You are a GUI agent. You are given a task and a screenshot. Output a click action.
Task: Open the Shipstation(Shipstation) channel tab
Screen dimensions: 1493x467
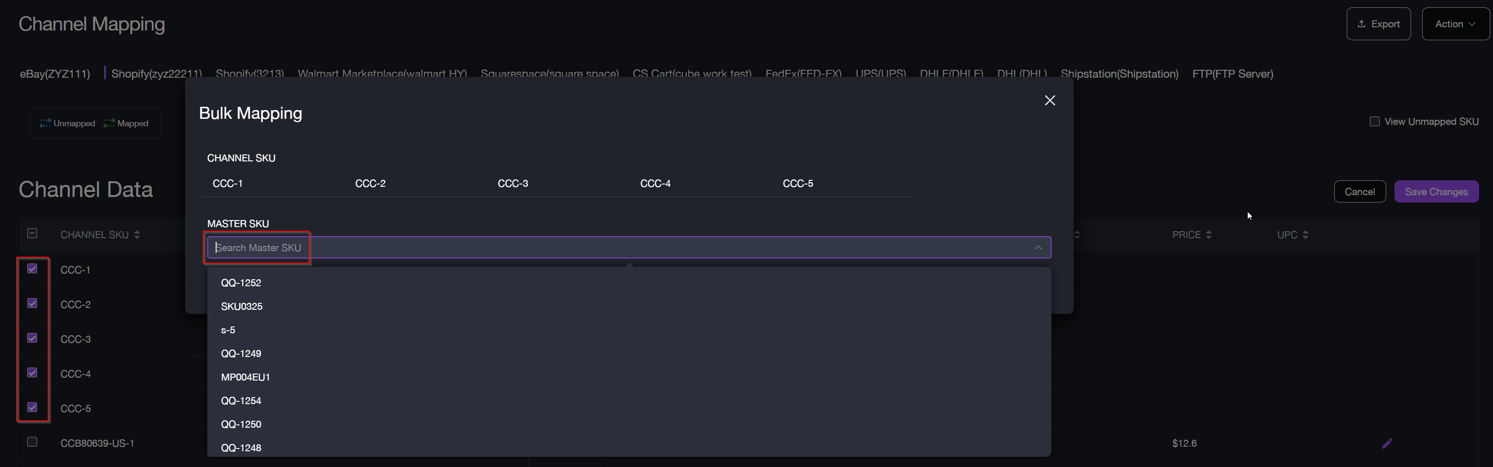(x=1119, y=74)
